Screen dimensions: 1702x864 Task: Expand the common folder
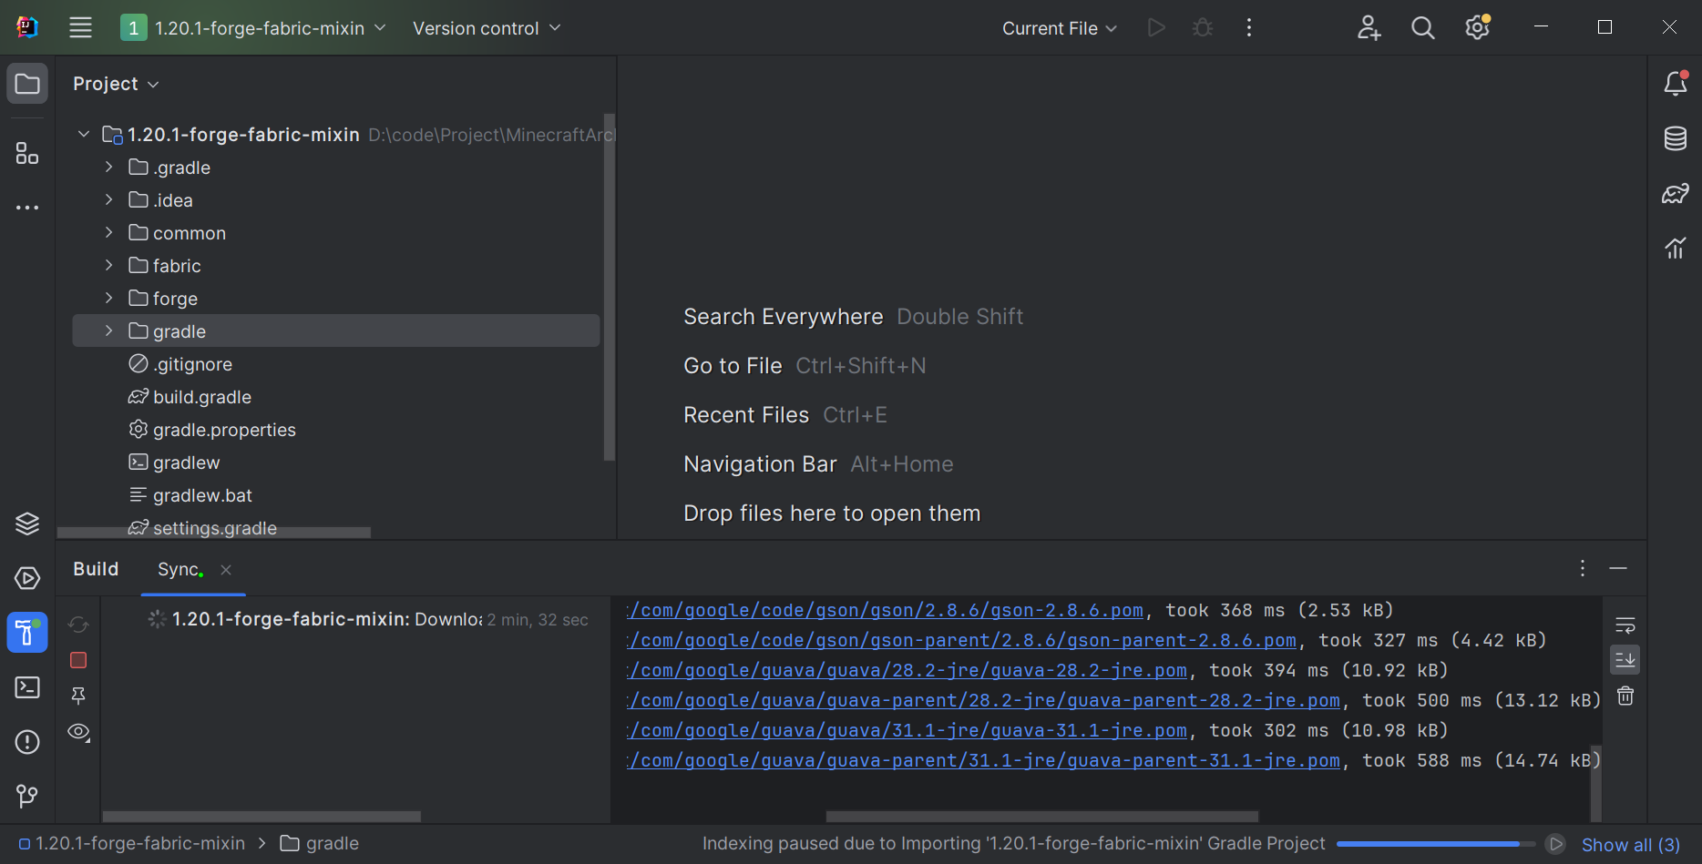pos(108,233)
